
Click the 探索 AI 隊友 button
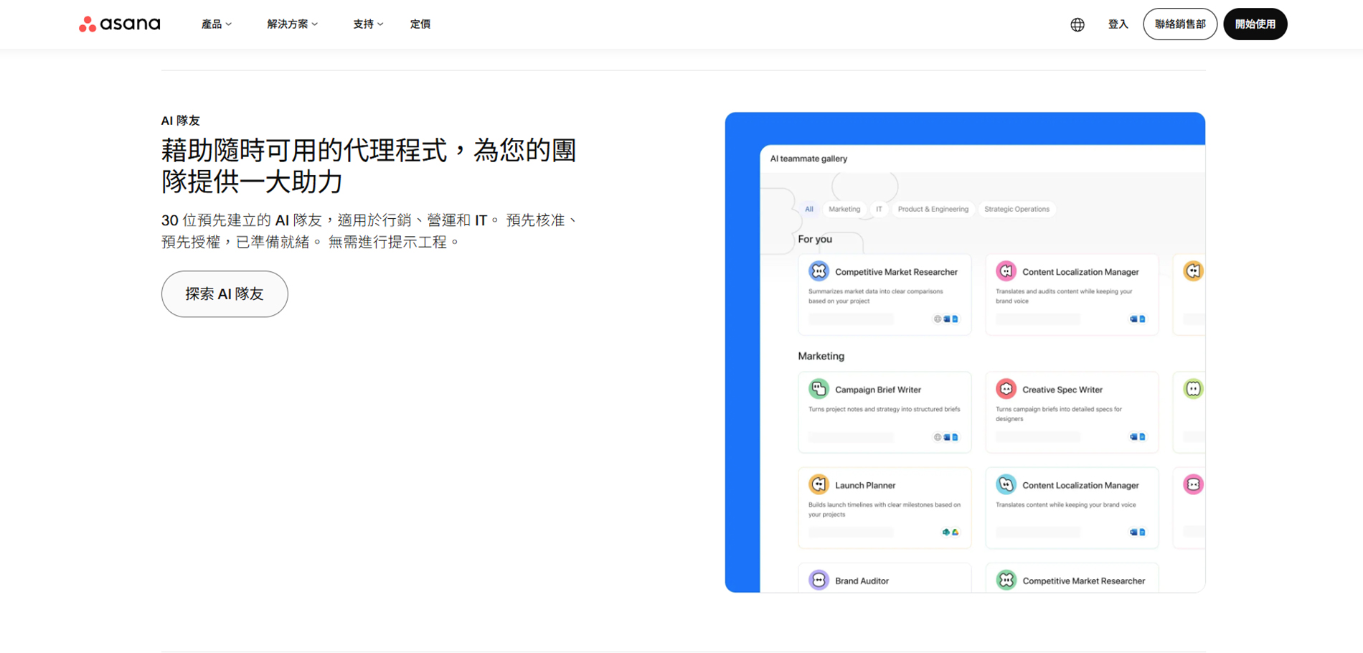225,294
